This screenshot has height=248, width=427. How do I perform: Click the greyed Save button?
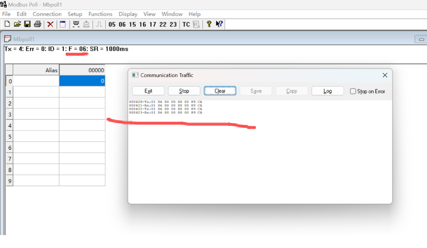click(256, 91)
